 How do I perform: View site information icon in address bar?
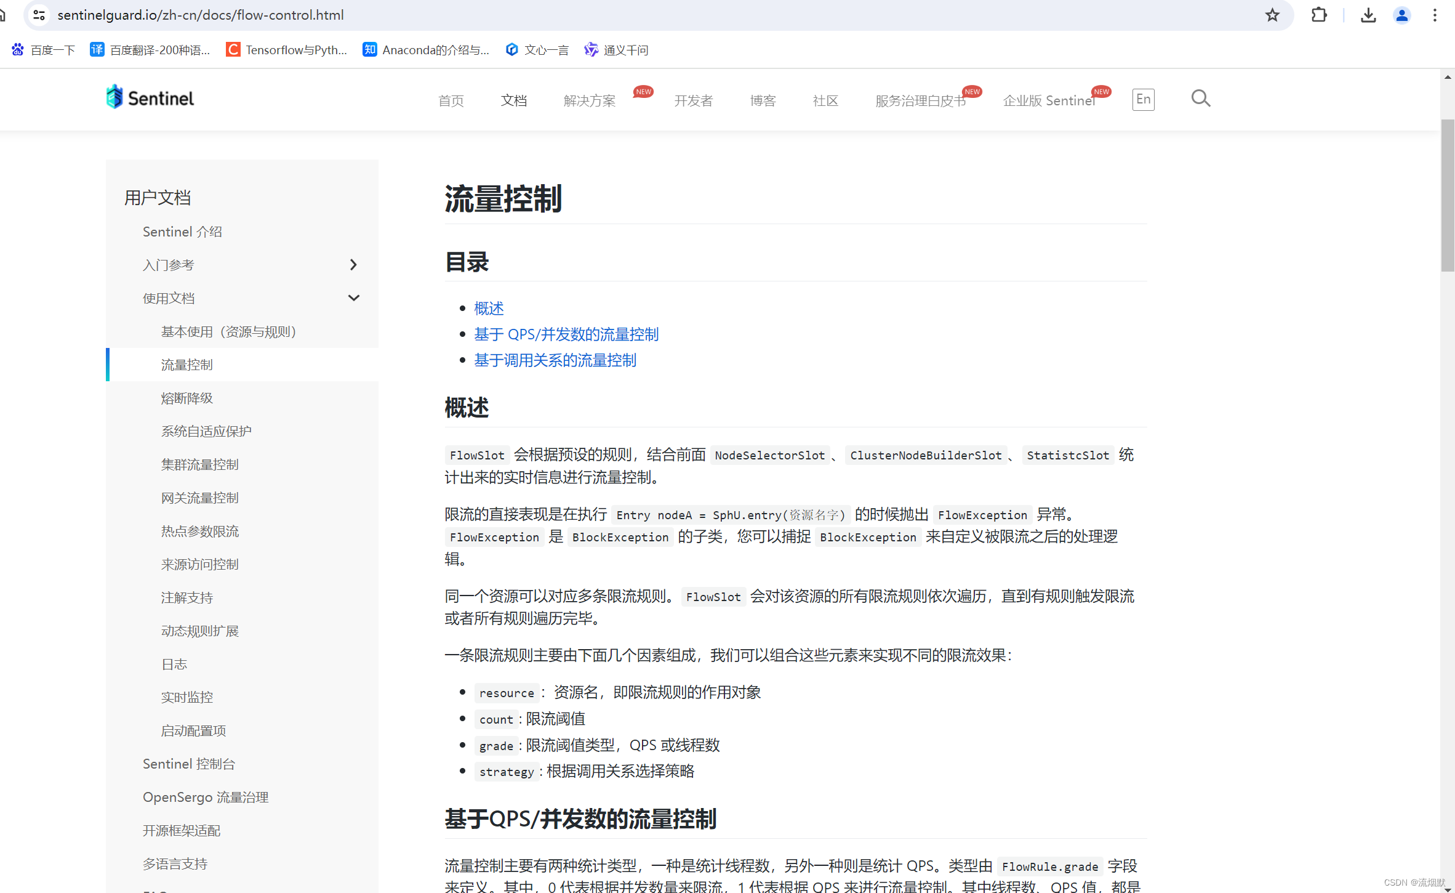[39, 15]
